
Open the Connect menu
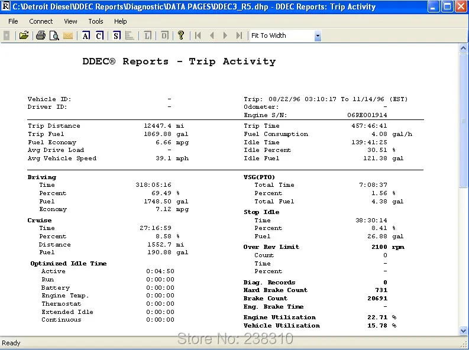(x=41, y=21)
